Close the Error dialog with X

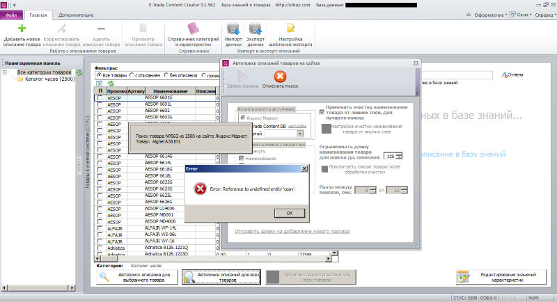coord(304,168)
